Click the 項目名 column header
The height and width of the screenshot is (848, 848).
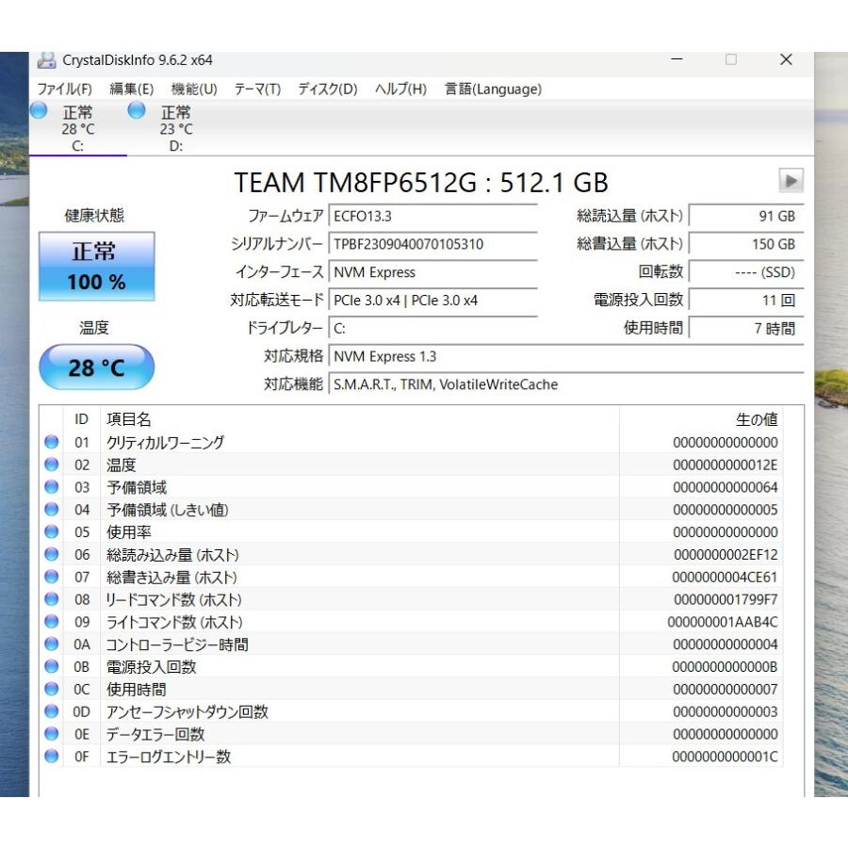pyautogui.click(x=129, y=419)
